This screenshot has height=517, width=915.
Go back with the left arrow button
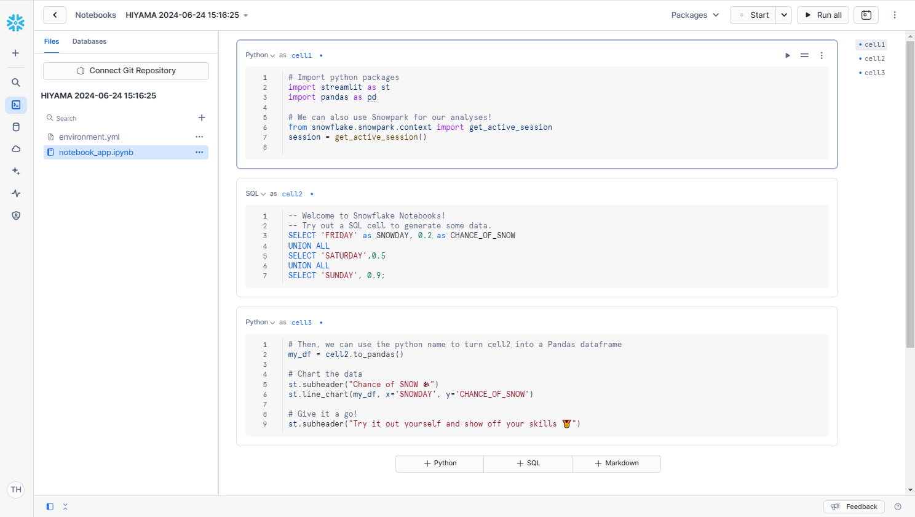(55, 15)
